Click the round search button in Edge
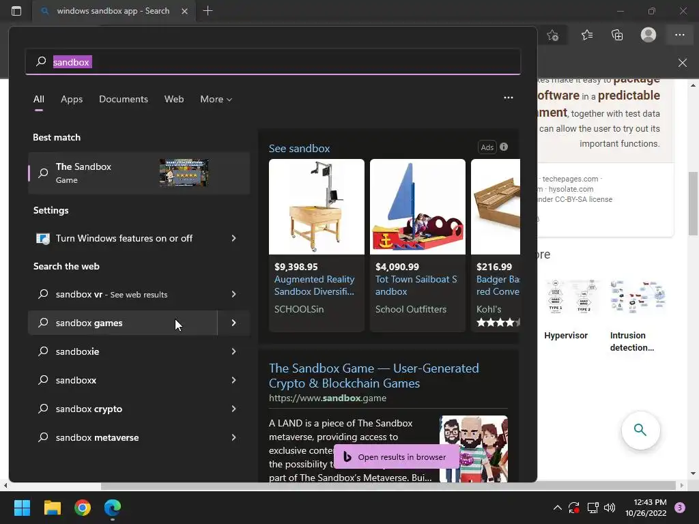The width and height of the screenshot is (699, 524). click(x=640, y=430)
